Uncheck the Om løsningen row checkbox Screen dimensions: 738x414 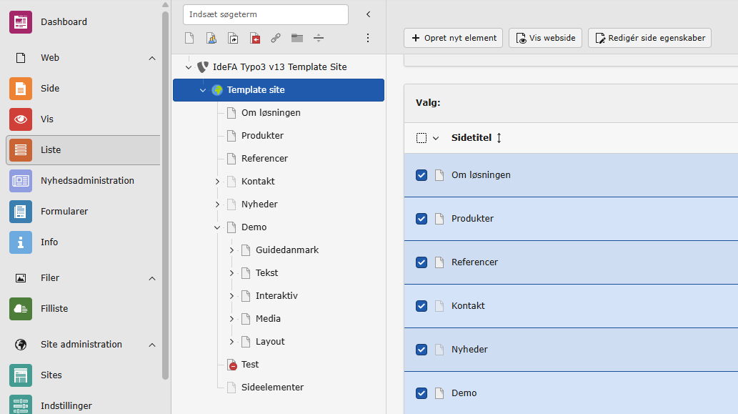[422, 175]
